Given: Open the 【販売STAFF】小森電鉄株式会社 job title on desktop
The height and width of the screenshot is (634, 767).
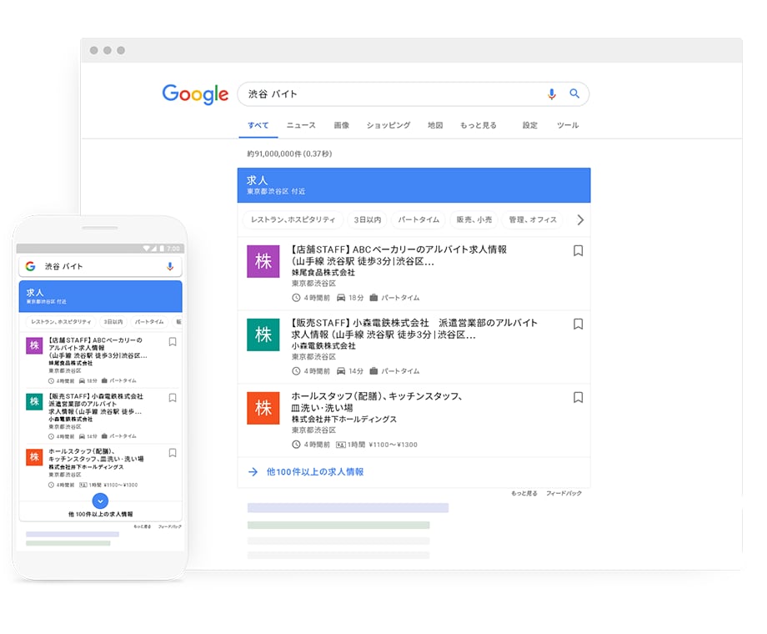Looking at the screenshot, I should pos(414,329).
